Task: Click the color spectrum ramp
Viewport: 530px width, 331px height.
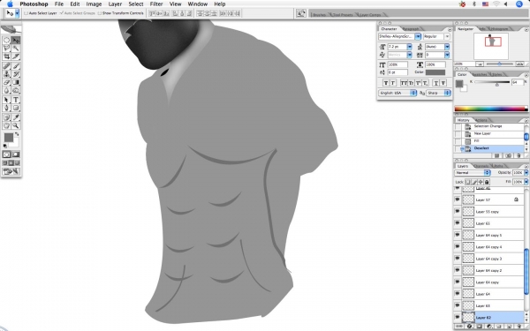Action: tap(491, 109)
